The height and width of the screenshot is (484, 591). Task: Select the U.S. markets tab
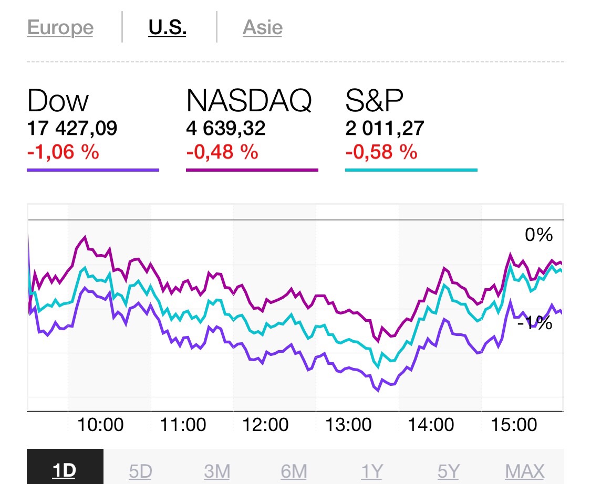click(168, 27)
